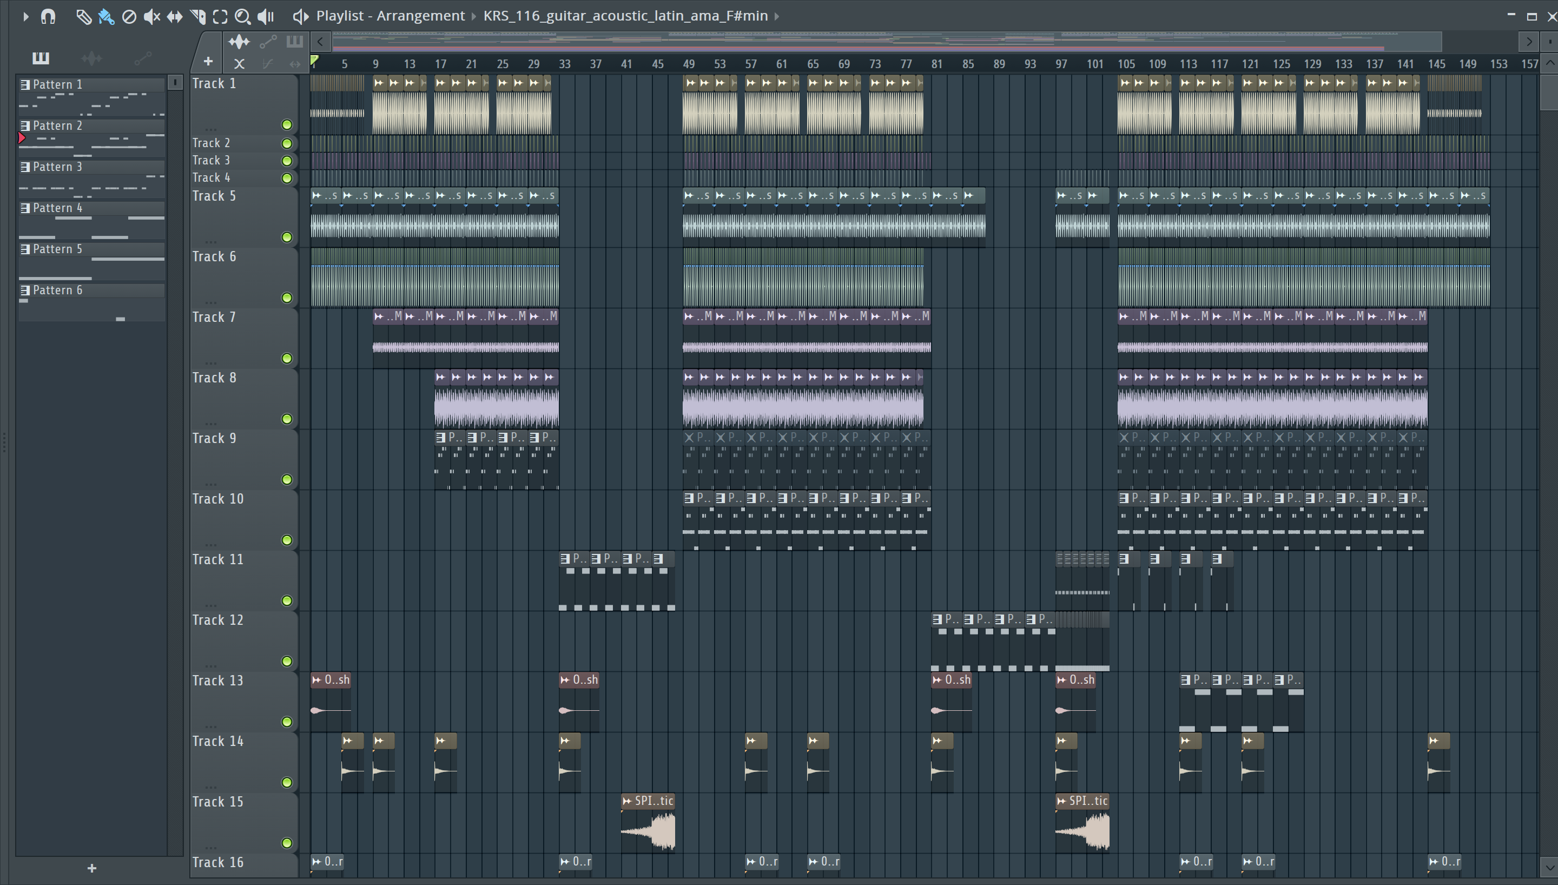Viewport: 1558px width, 885px height.
Task: Click the vertical scrollbar down arrow
Action: click(1549, 866)
